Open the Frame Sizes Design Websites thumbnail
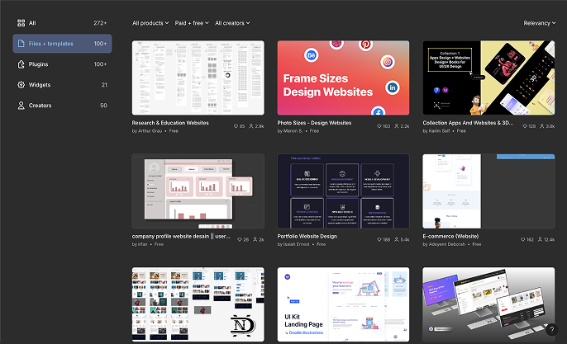The width and height of the screenshot is (567, 344). tap(343, 78)
